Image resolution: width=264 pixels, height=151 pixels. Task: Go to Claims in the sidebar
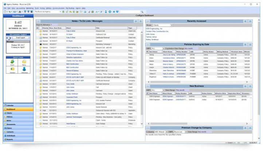[18, 128]
